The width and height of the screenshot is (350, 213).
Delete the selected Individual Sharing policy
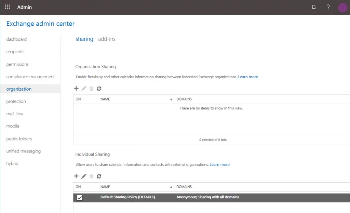[91, 176]
